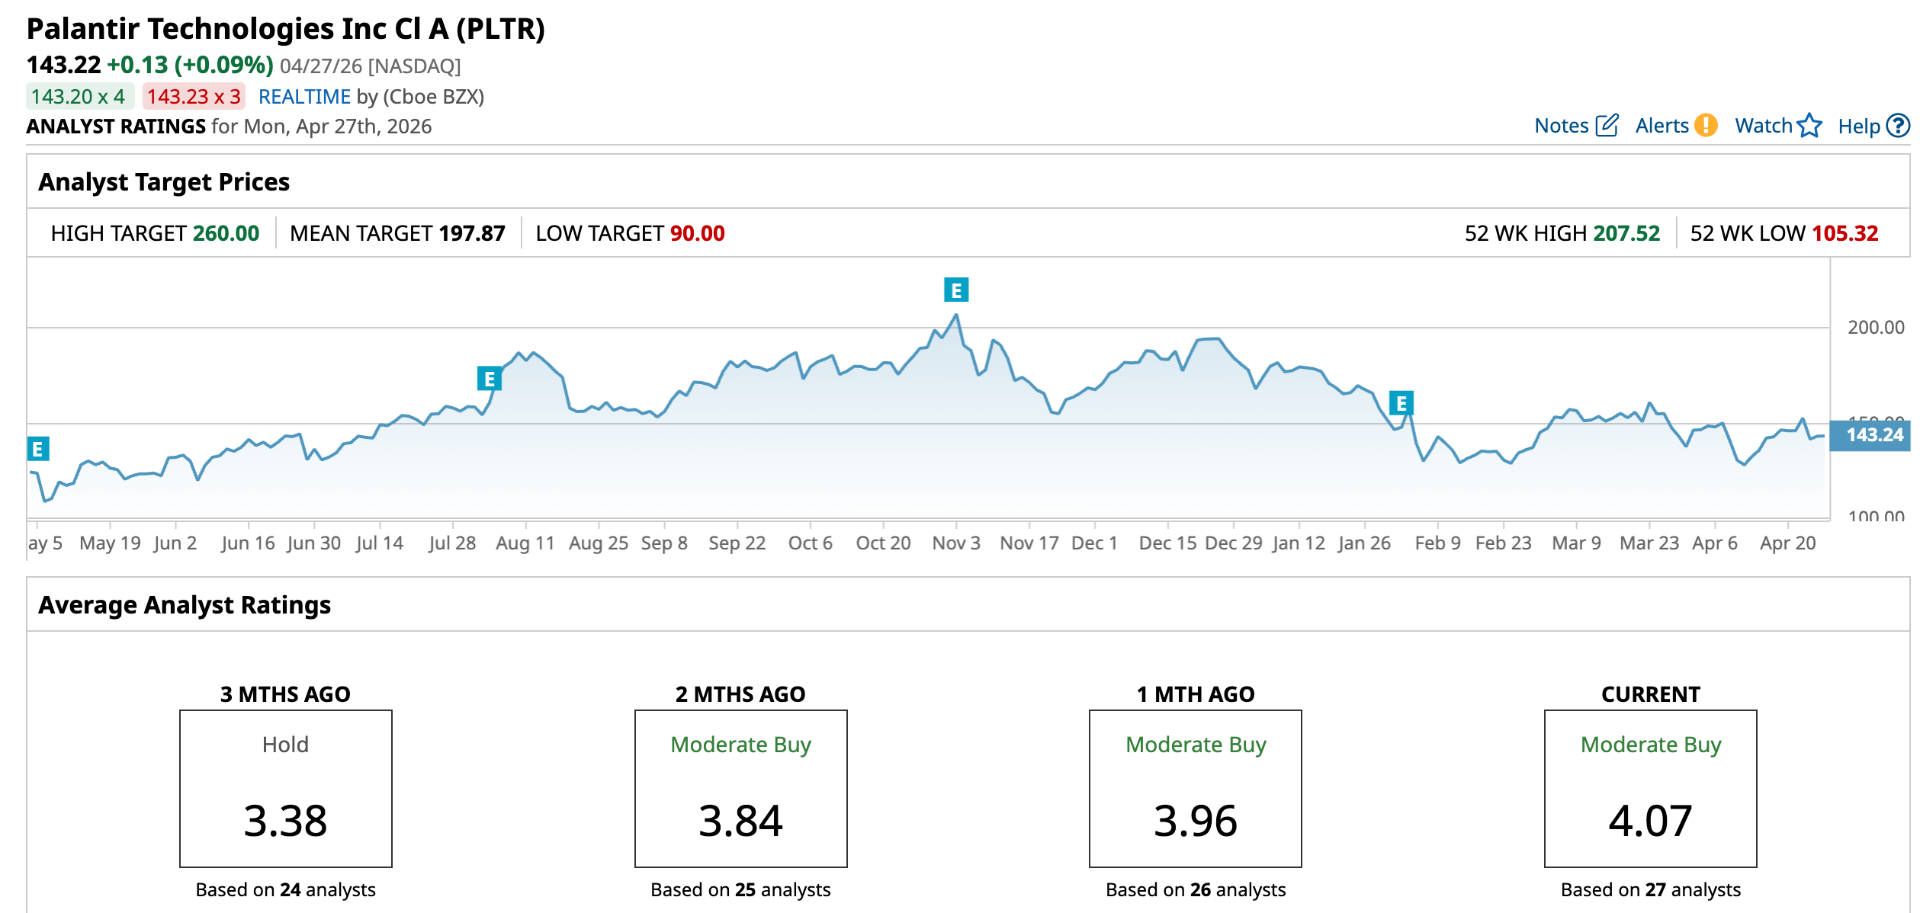Add PLTR to Watch list link
The height and width of the screenshot is (913, 1920).
[1763, 126]
